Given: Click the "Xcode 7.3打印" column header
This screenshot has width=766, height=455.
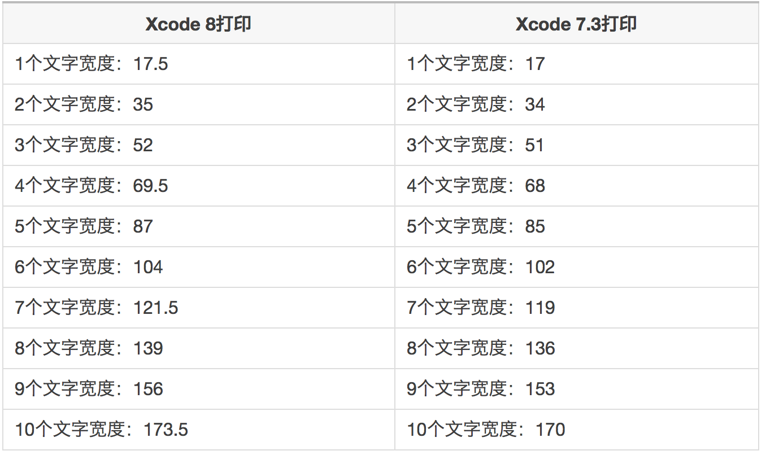Looking at the screenshot, I should (576, 24).
